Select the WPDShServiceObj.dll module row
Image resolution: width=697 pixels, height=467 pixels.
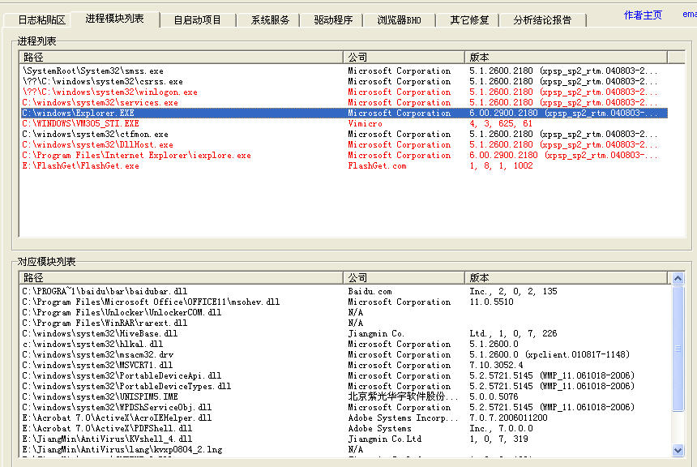344,407
